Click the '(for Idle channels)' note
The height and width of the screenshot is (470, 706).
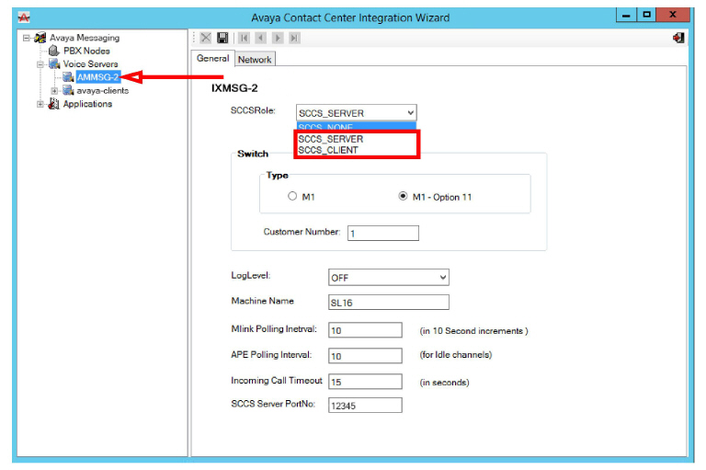[x=456, y=355]
